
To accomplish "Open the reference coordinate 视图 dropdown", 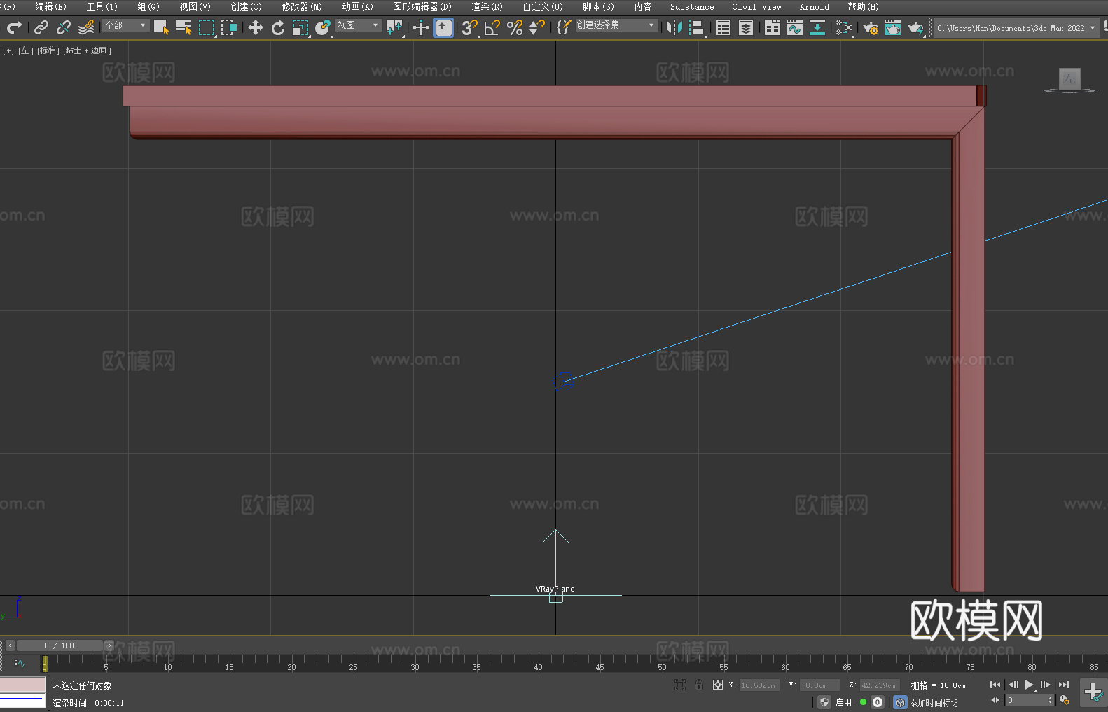I will [358, 25].
